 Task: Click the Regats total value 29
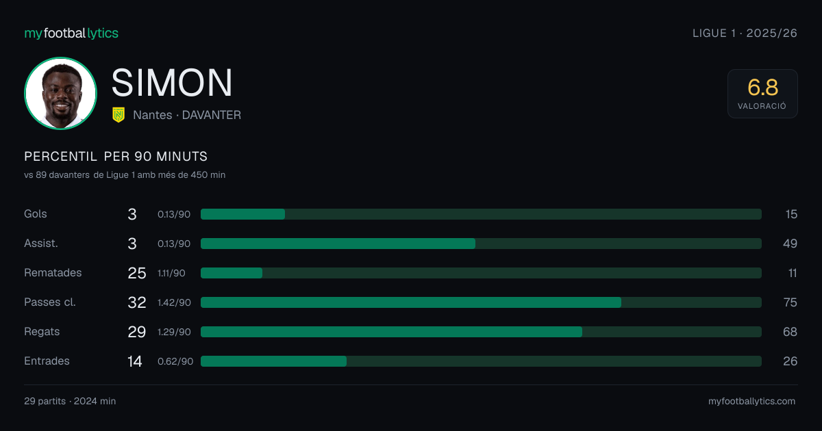137,332
